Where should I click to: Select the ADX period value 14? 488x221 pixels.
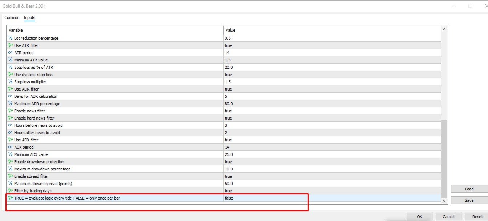point(332,147)
